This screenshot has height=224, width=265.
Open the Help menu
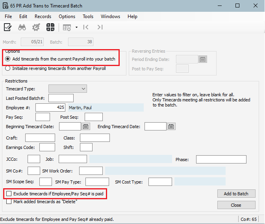point(132,17)
